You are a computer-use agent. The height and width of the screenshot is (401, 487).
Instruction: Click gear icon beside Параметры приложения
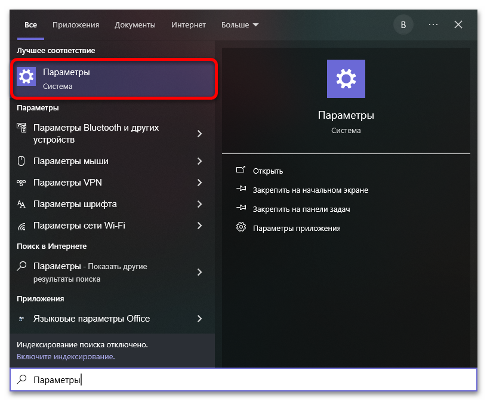(x=241, y=227)
